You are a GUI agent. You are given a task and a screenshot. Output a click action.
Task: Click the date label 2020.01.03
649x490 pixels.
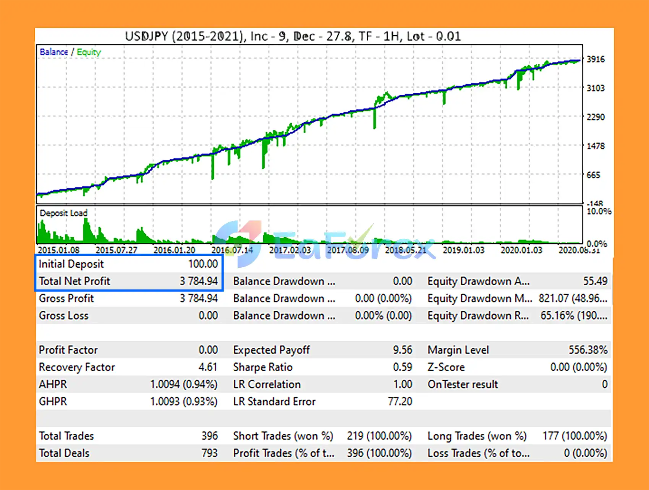(x=521, y=250)
